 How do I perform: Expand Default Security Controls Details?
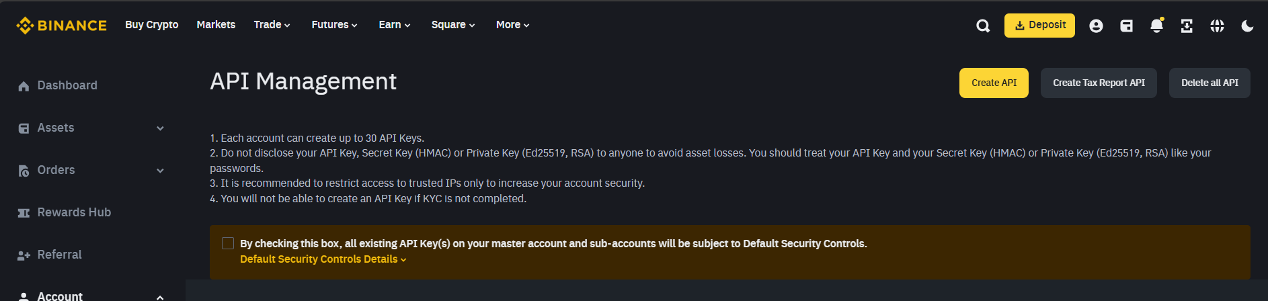click(x=323, y=259)
